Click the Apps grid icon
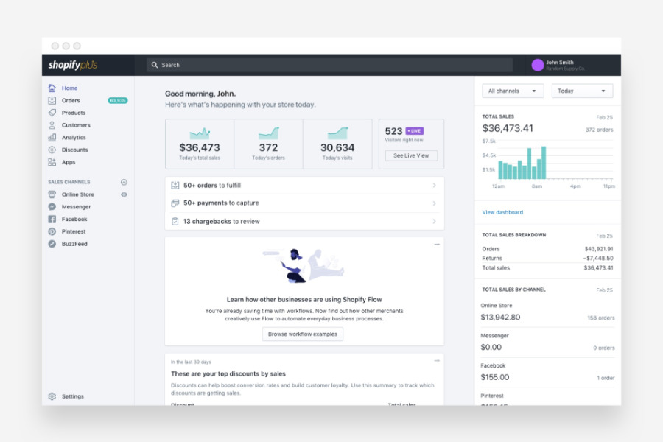This screenshot has width=663, height=442. 52,162
